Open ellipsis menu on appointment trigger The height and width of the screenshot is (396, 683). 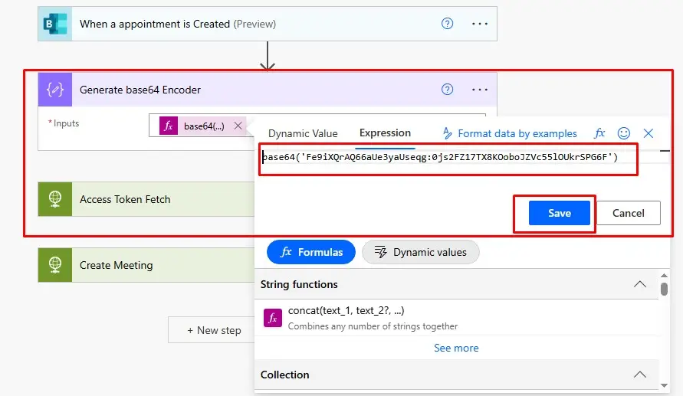[480, 24]
